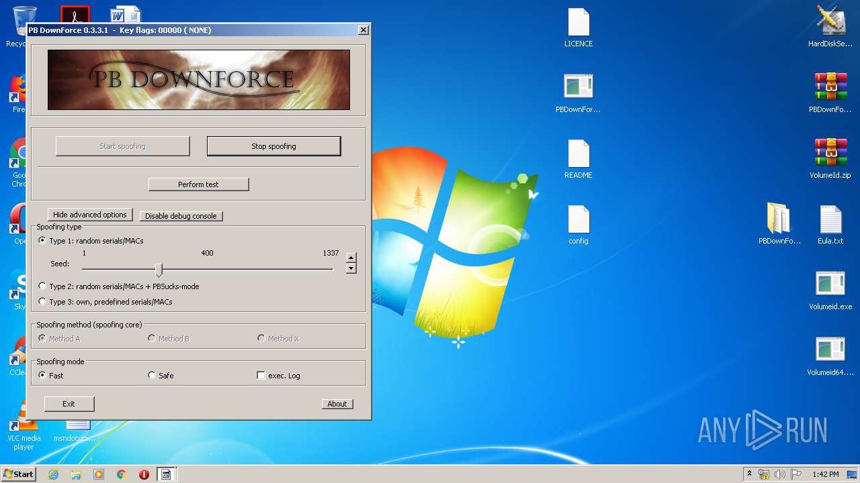Increase seed with up arrow
Image resolution: width=860 pixels, height=483 pixels.
[351, 258]
